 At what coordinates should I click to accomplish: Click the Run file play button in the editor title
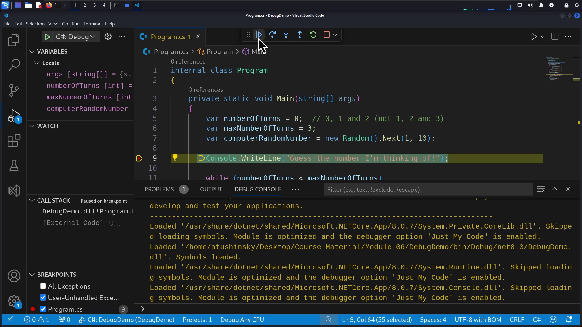(x=534, y=37)
